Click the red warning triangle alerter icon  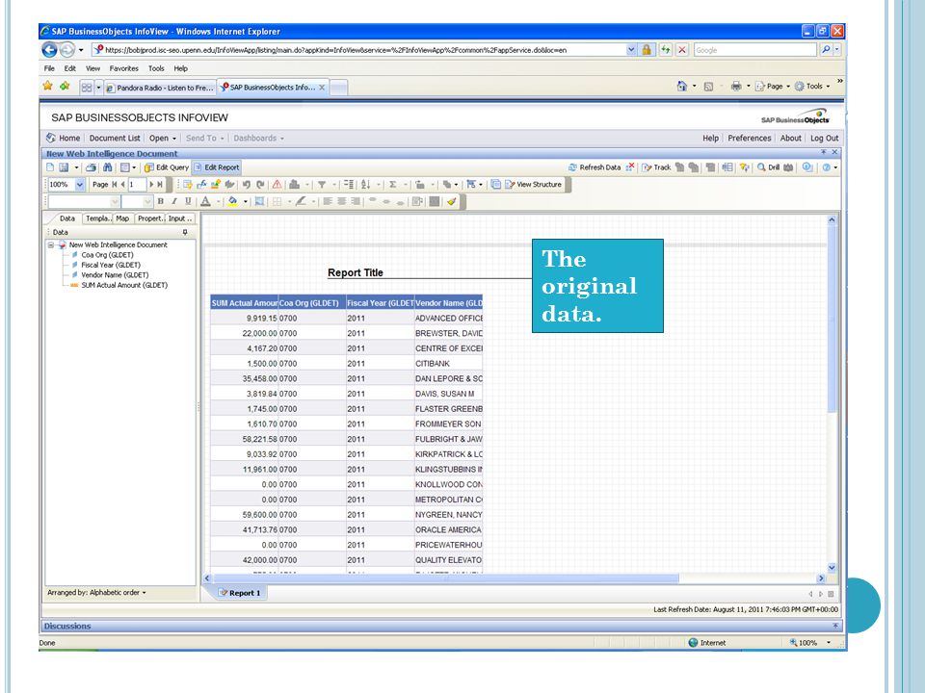click(x=277, y=185)
